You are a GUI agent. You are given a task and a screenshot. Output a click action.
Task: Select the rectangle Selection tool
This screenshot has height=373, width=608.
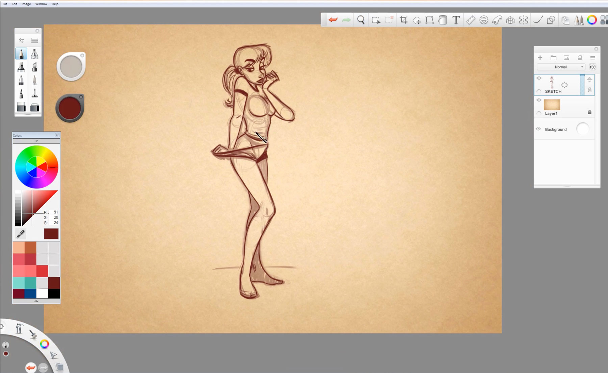click(376, 20)
